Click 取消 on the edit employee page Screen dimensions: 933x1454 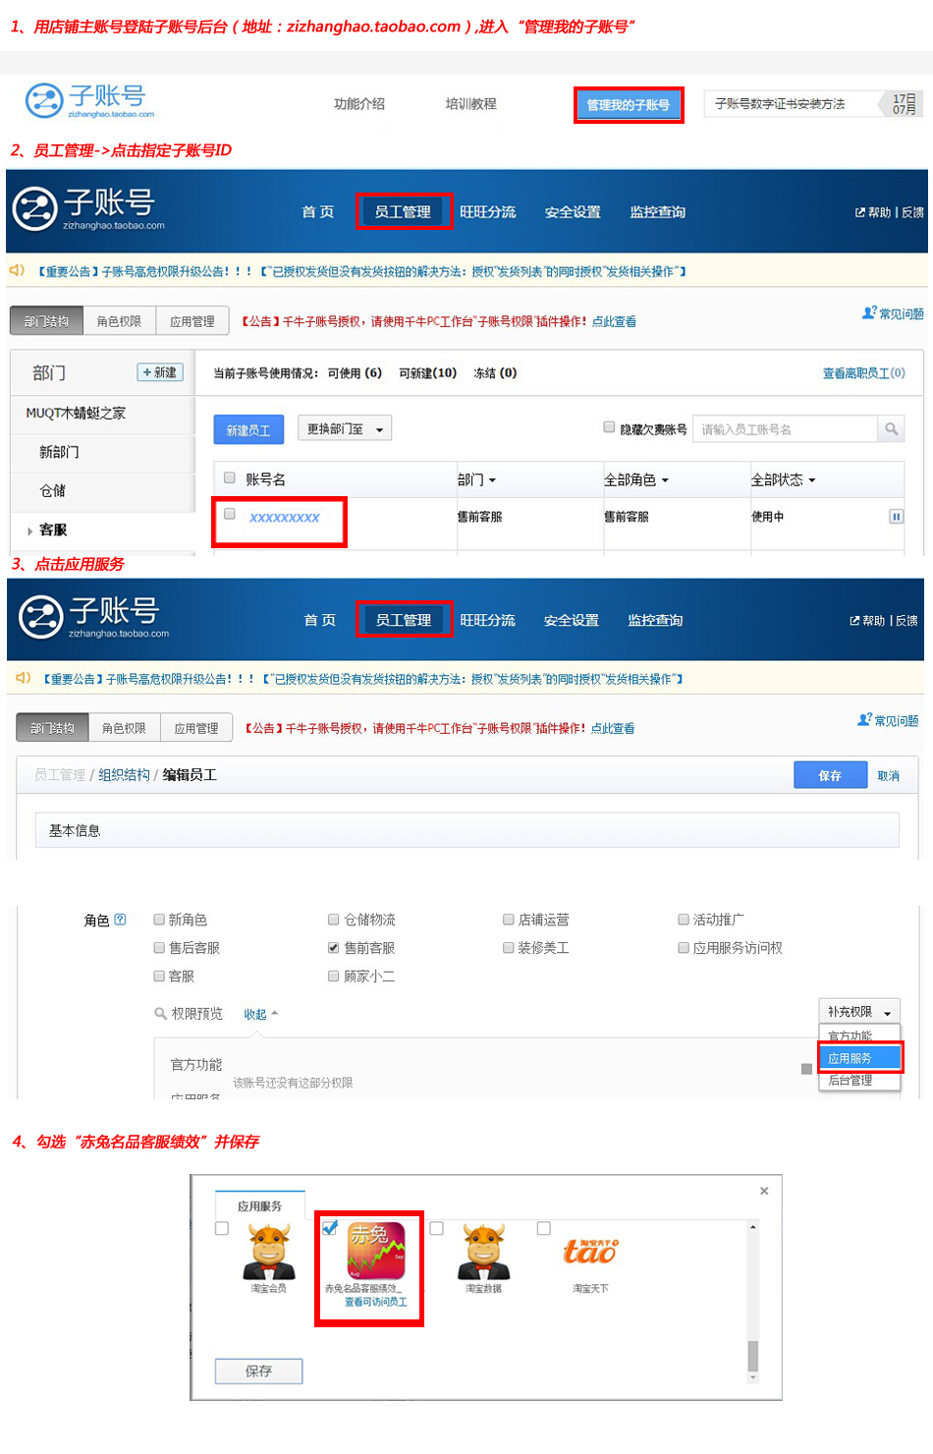coord(888,775)
